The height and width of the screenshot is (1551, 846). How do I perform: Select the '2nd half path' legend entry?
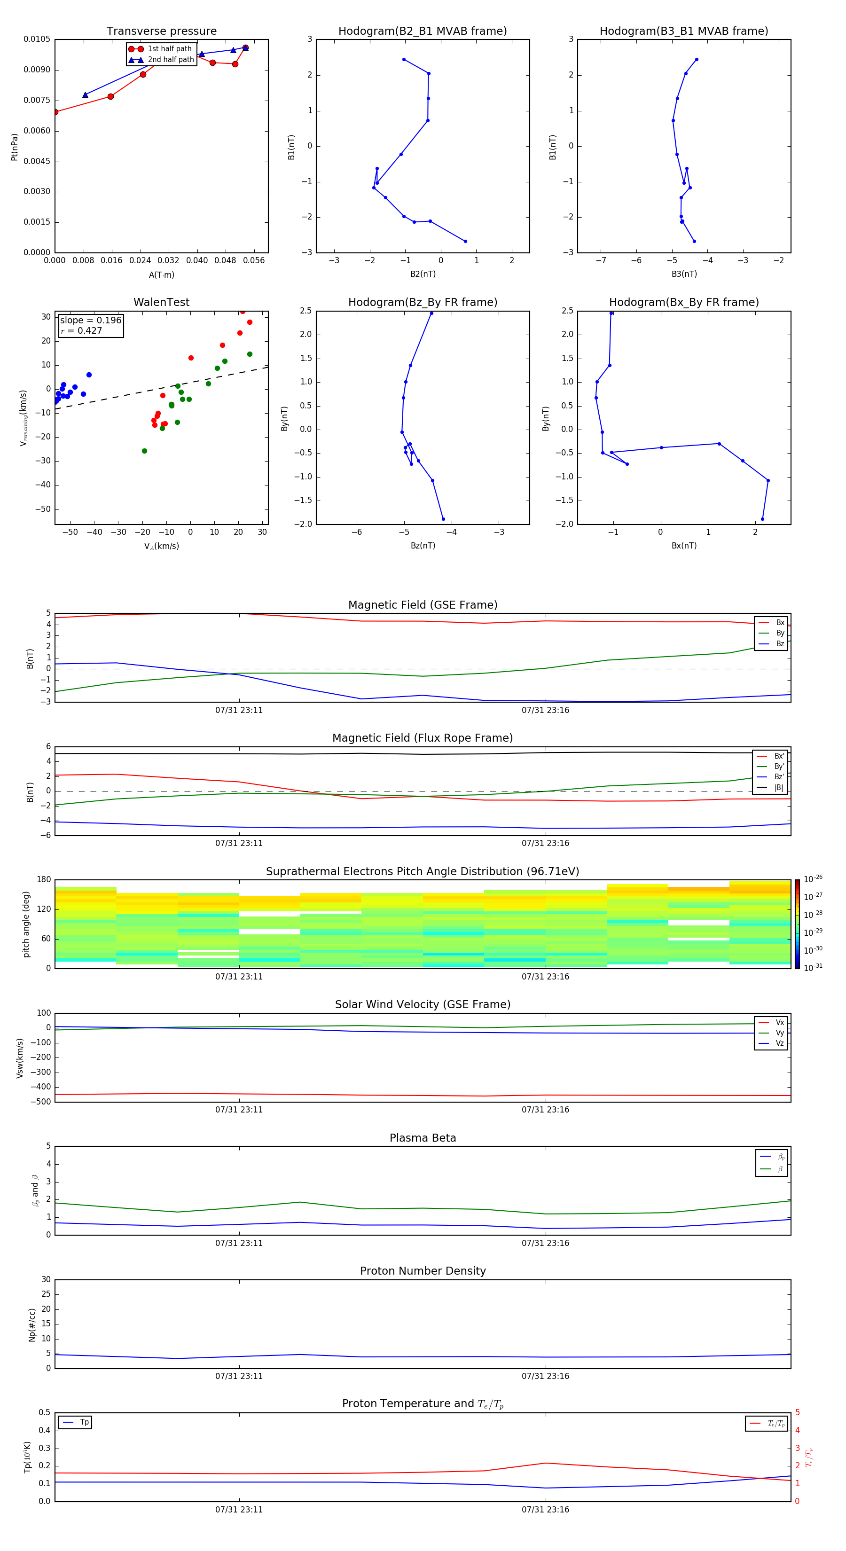coord(161,60)
